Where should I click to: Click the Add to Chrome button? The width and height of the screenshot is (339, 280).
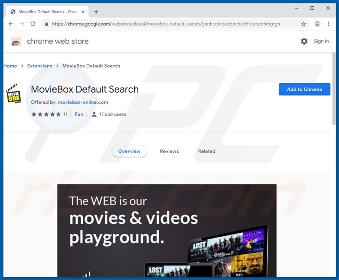tap(304, 89)
